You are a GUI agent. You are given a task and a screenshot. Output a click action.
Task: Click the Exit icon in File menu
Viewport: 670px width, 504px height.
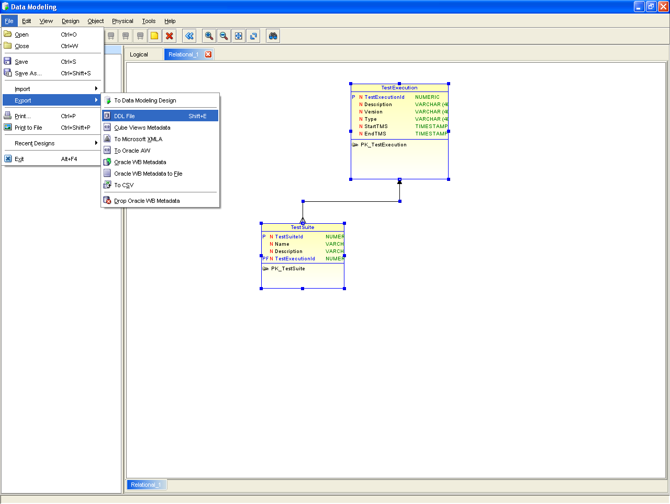[x=8, y=158]
